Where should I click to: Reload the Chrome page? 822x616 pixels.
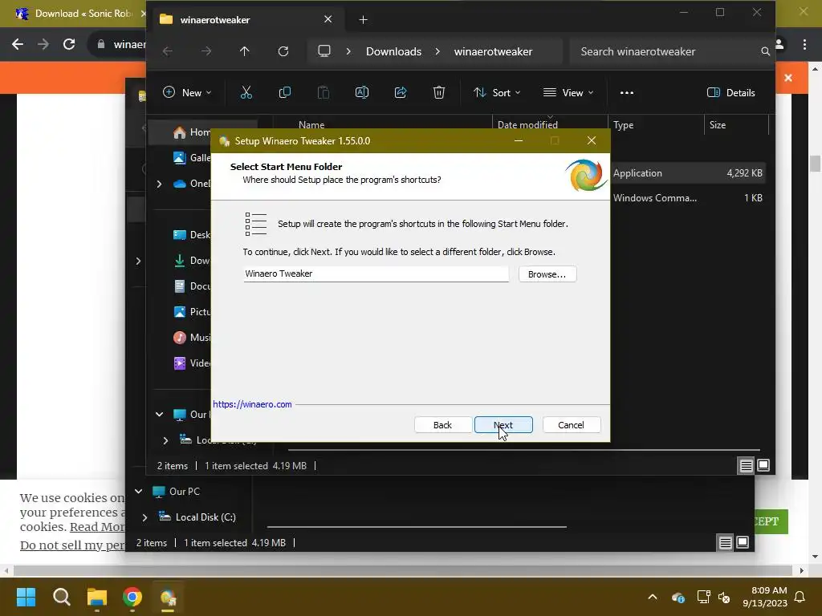69,44
